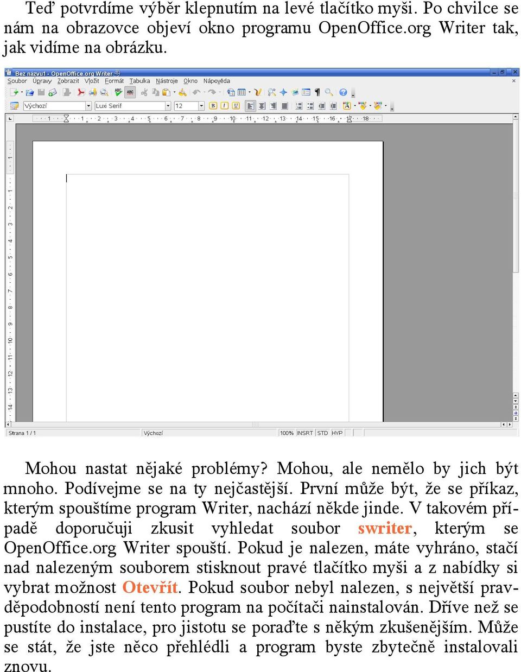This screenshot has height=672, width=521.
Task: Open font name dropdown Luxi Serif
Action: tap(168, 106)
